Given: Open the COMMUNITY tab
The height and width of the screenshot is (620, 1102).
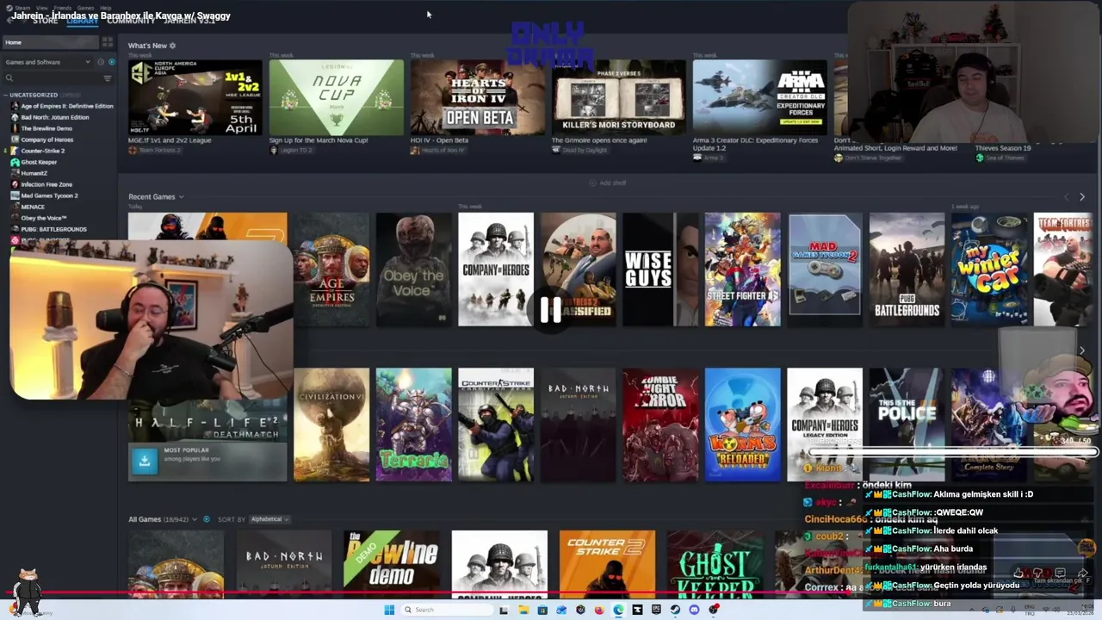Looking at the screenshot, I should click(131, 21).
